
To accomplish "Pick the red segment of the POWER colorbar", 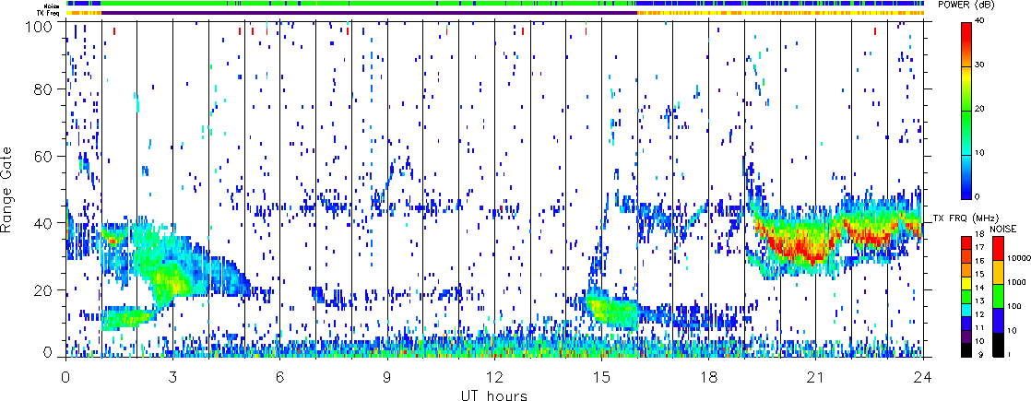I will [x=966, y=43].
